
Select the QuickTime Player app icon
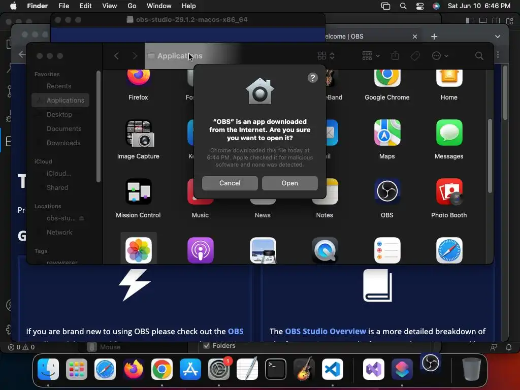pos(324,250)
